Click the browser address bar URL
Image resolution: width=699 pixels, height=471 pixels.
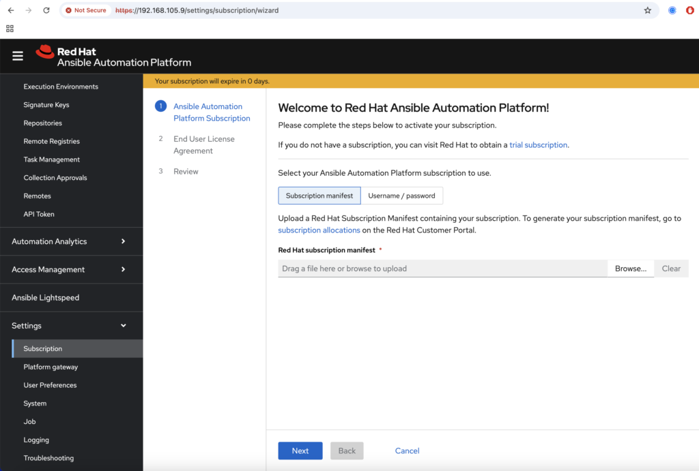197,10
